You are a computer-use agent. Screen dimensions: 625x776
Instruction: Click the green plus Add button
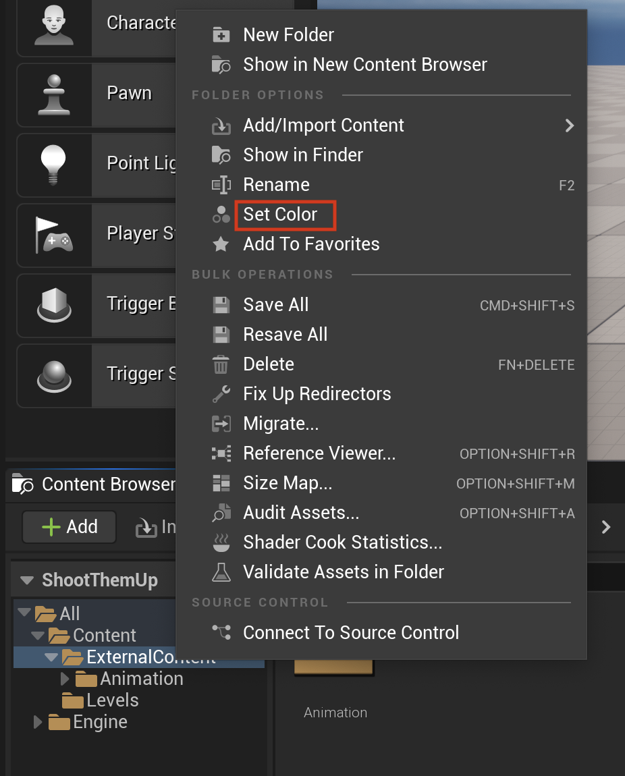(70, 527)
